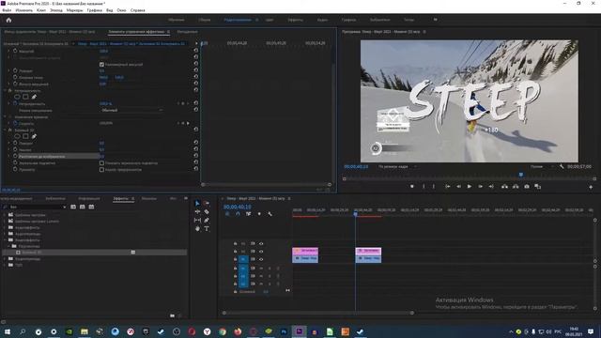Open Маркеры menu
Viewport: 601px width, 338px height.
(x=74, y=10)
